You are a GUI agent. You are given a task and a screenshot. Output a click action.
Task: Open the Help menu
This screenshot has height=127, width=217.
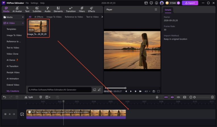point(42,3)
